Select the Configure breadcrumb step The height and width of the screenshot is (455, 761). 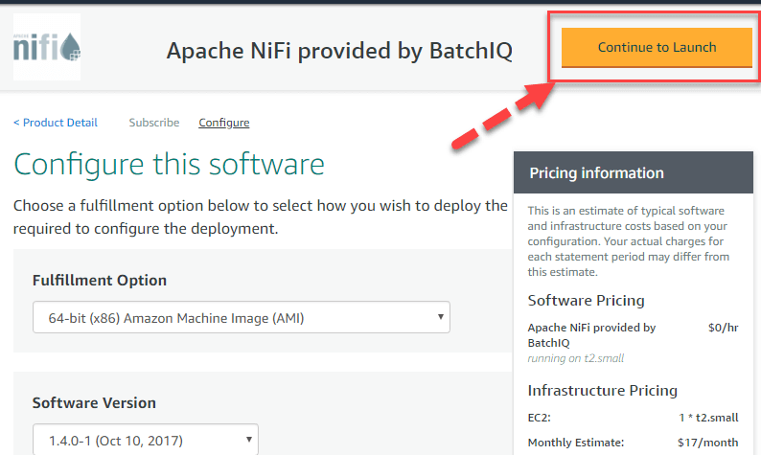(223, 123)
